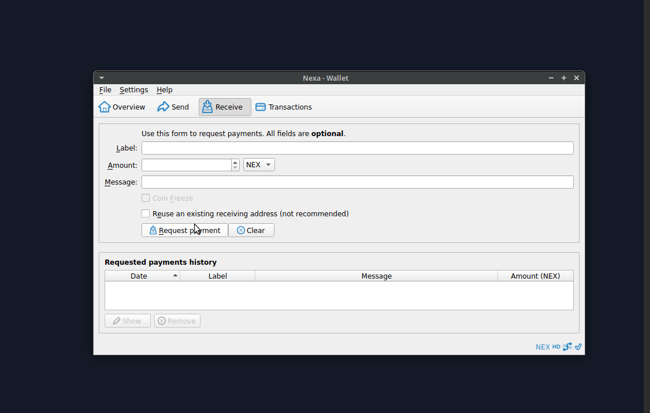
Task: Select the Receive toolbar tab
Action: [225, 107]
